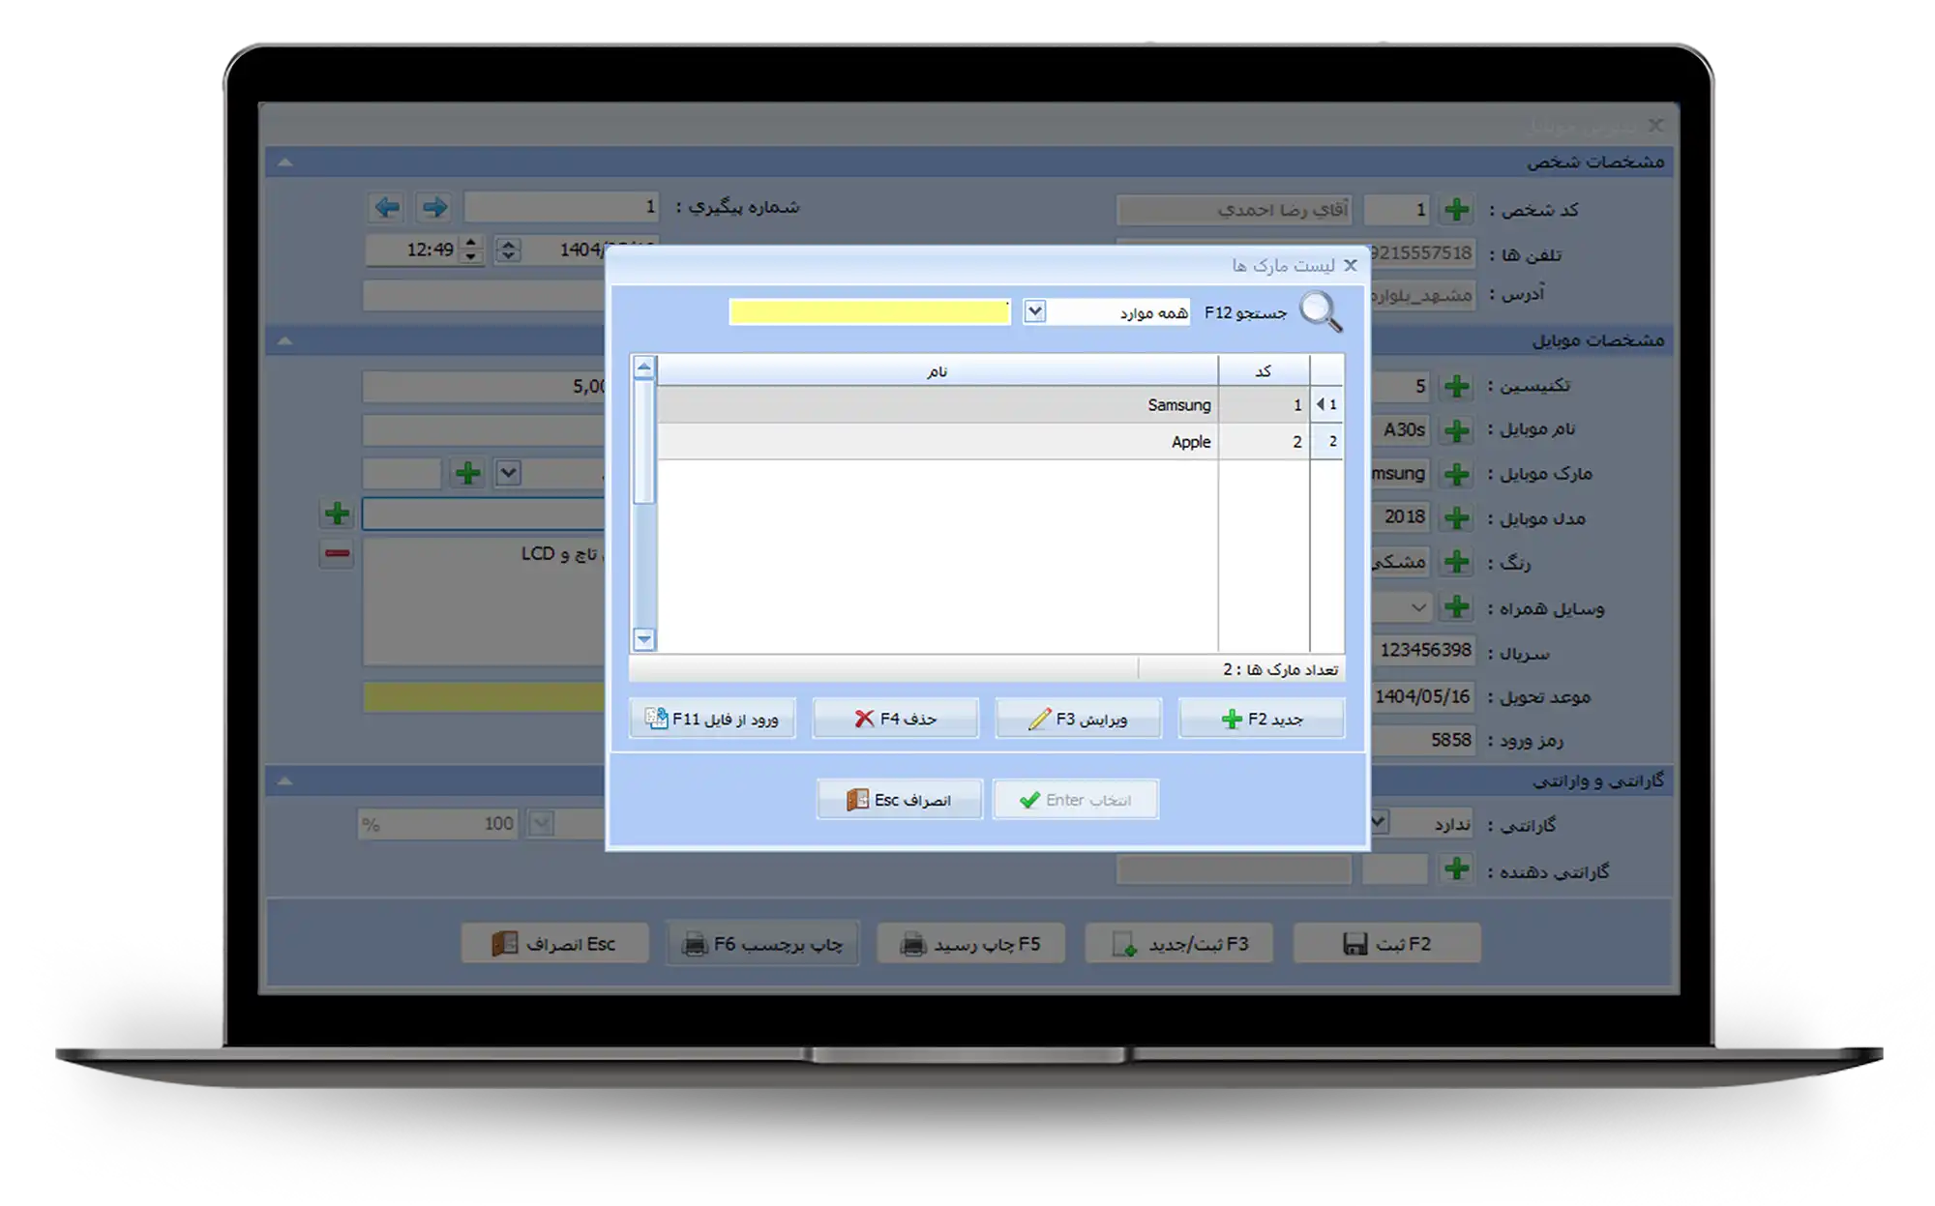Image resolution: width=1935 pixels, height=1206 pixels.
Task: Click the left blue arrow near شماره پیگیری
Action: [x=387, y=207]
